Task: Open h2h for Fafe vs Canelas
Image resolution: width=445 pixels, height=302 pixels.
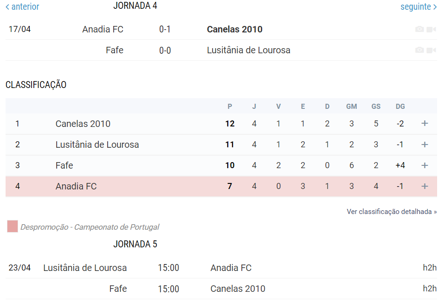Action: coord(430,289)
